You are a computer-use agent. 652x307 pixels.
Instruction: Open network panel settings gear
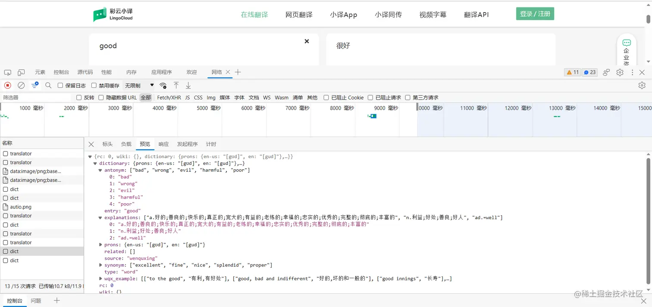click(x=642, y=85)
